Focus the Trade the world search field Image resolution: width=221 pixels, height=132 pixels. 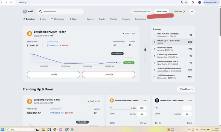(60, 12)
